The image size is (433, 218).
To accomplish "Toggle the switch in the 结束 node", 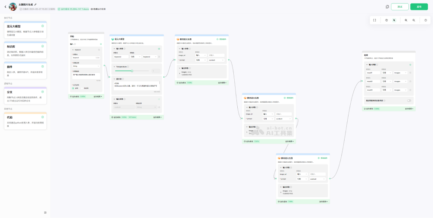I will click(409, 101).
